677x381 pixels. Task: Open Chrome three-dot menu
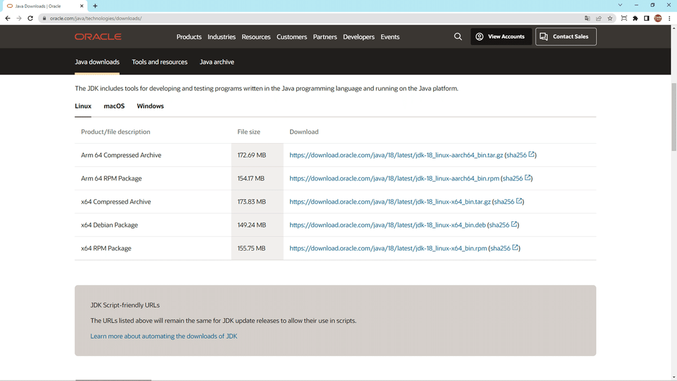[669, 18]
